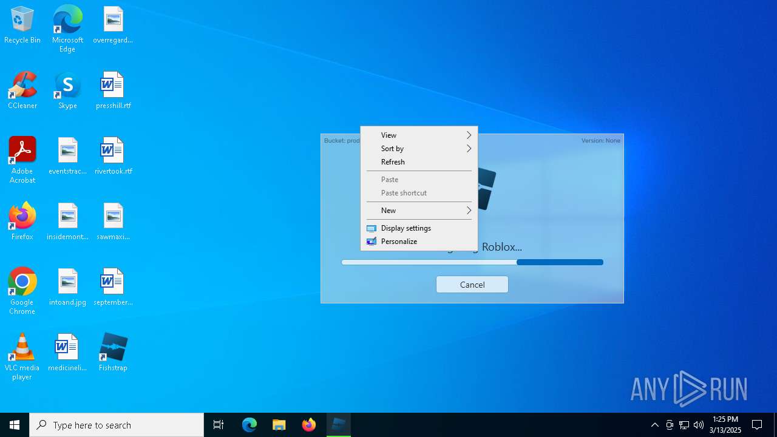Screen dimensions: 777x437
Task: Select the sawmaxi image file
Action: coord(113,222)
